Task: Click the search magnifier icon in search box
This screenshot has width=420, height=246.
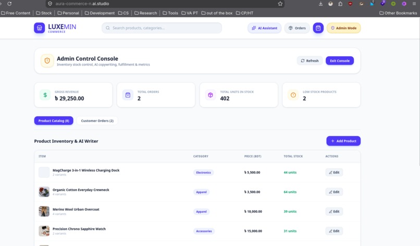Action: click(x=108, y=28)
